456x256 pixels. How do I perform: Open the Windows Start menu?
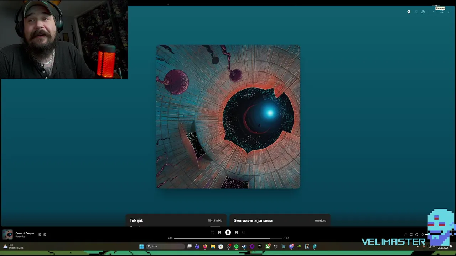coord(141,246)
